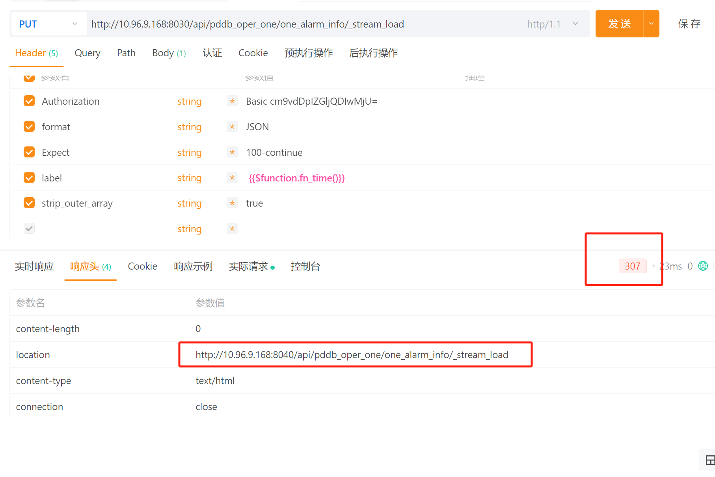Switch to the 响应头 (4) response headers tab
Screen dimensions: 715x477
[91, 266]
